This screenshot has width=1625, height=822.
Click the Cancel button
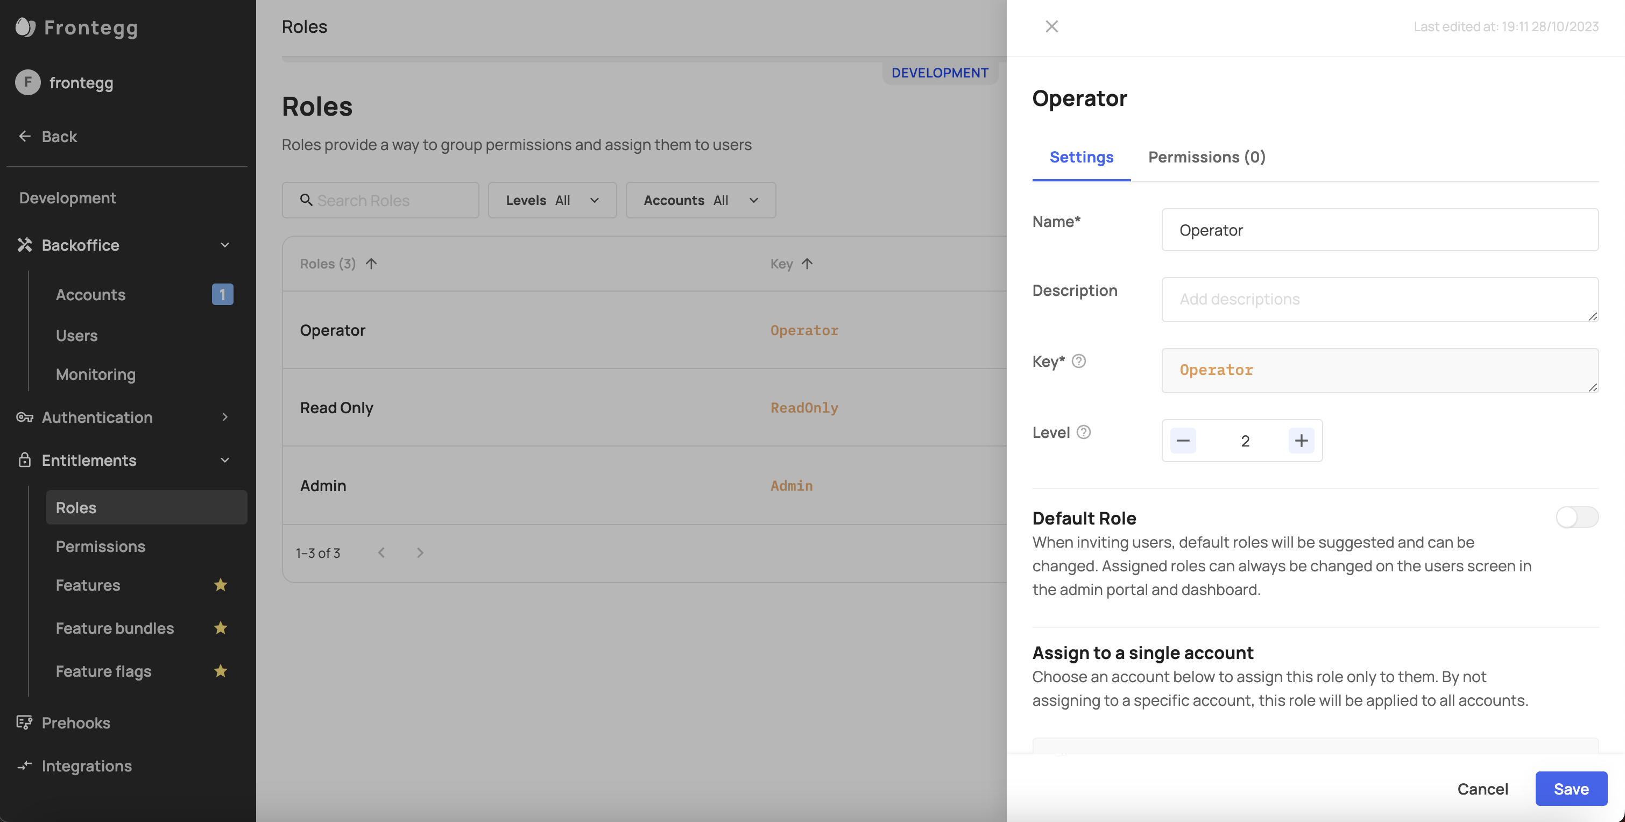[1482, 789]
